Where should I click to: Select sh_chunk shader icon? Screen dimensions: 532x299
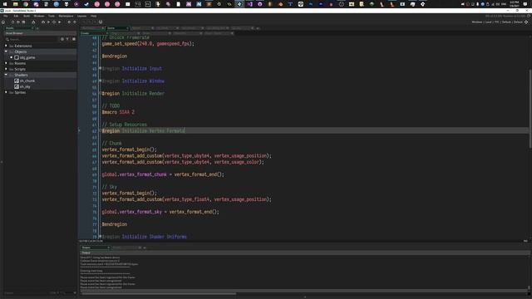click(17, 81)
